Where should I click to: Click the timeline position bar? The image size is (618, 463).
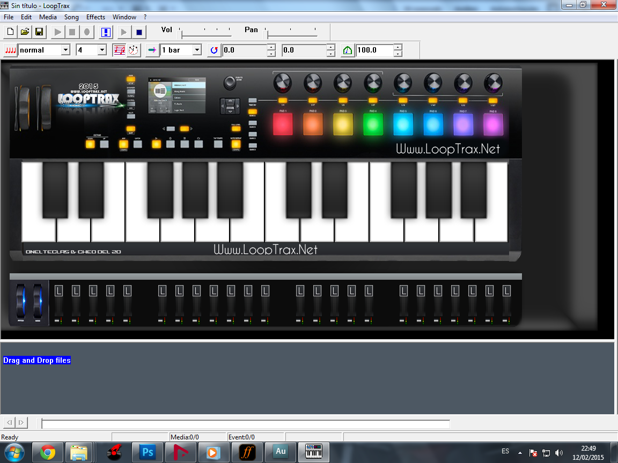[246, 424]
